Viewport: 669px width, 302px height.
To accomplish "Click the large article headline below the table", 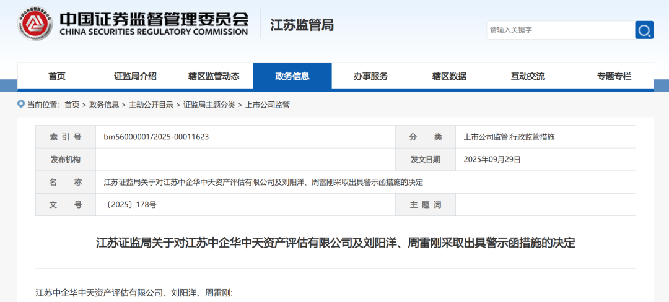I will click(335, 243).
